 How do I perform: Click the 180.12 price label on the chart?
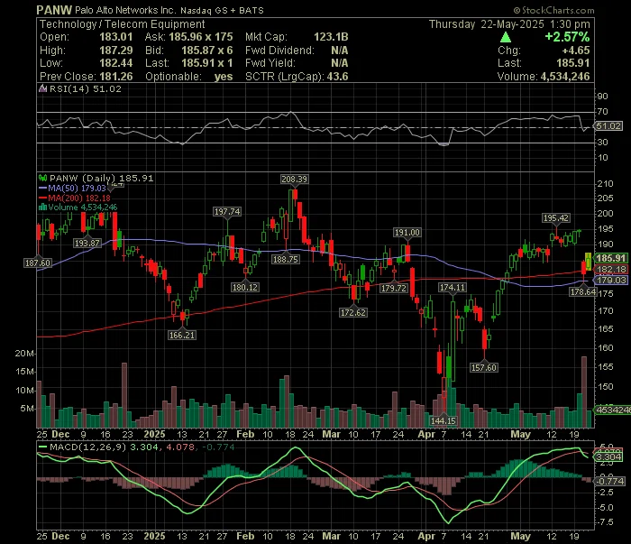point(245,288)
